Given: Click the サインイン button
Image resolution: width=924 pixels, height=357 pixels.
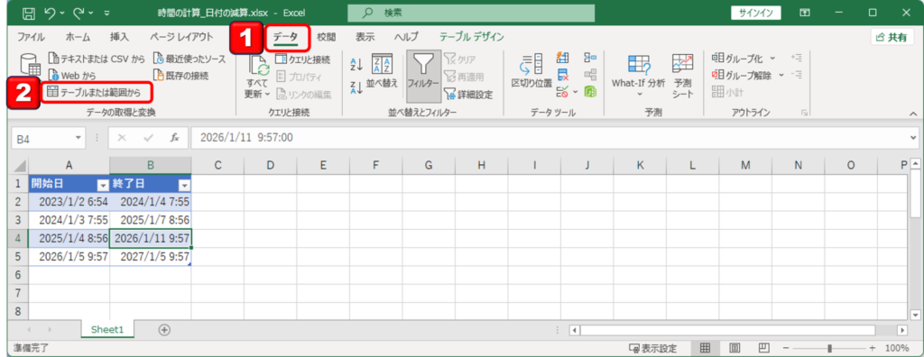Looking at the screenshot, I should [x=755, y=13].
